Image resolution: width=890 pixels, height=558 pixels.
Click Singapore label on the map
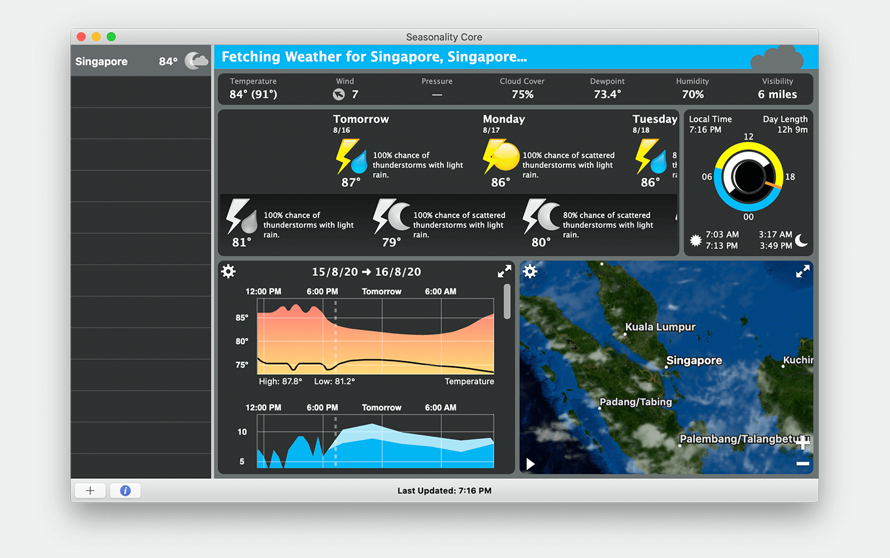[x=694, y=361]
